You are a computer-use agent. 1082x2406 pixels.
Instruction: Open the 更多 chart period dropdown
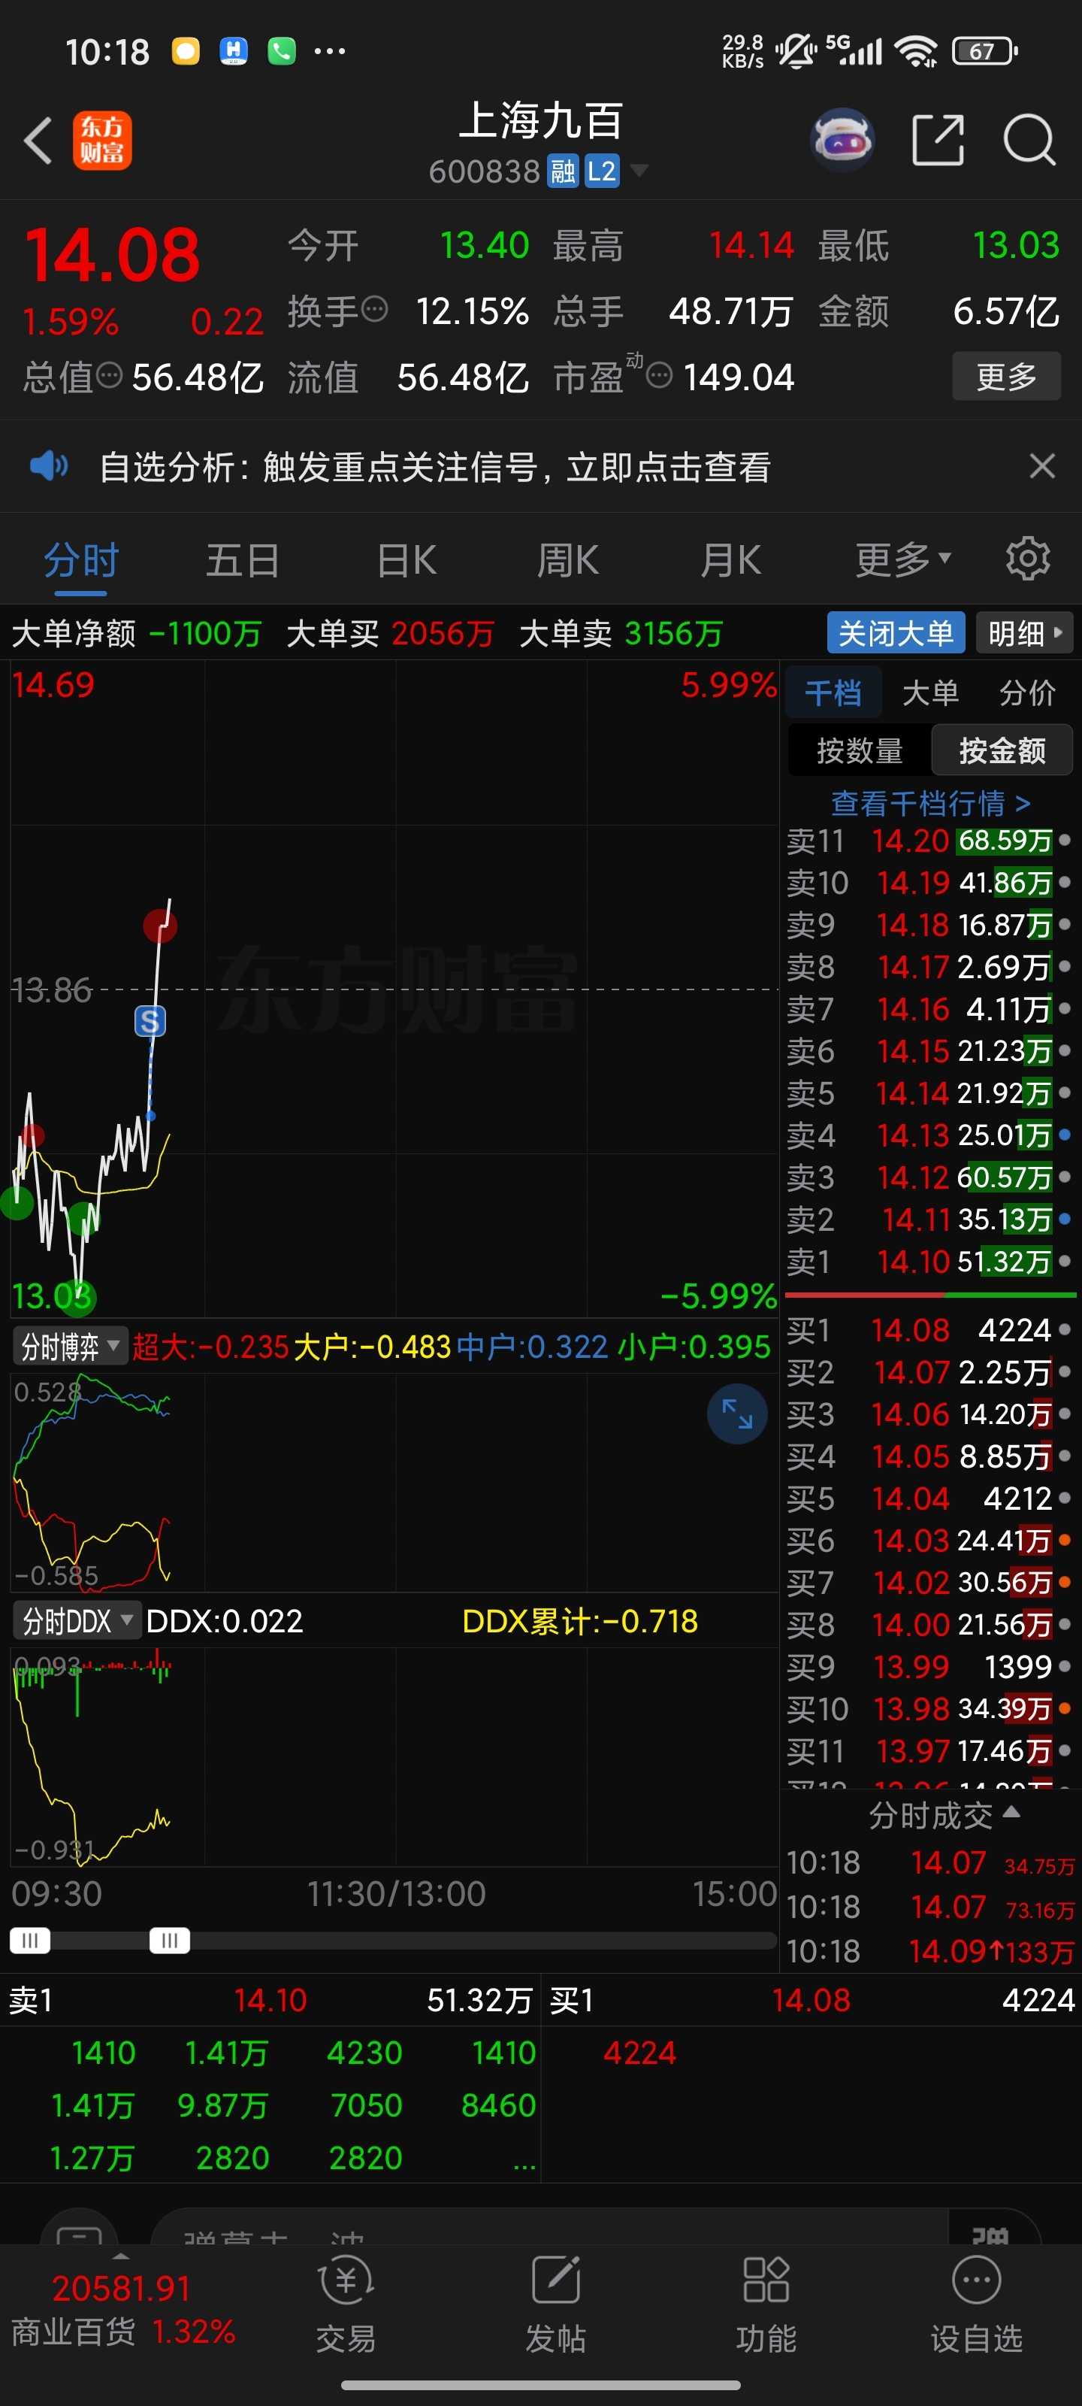point(902,559)
